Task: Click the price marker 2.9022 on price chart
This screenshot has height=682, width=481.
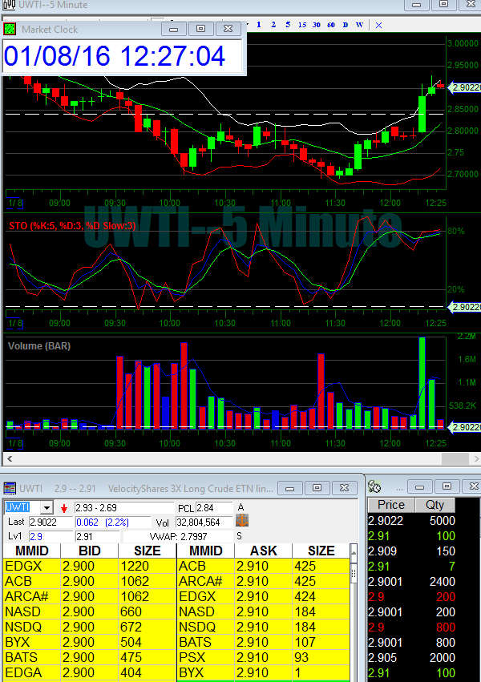Action: [464, 87]
